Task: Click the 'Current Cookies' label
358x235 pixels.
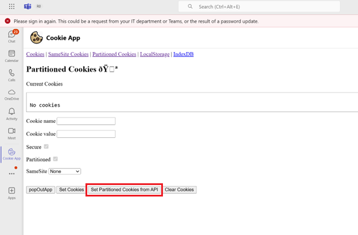Action: click(44, 84)
